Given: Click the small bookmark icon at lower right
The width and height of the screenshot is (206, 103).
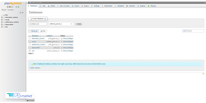Looking at the screenshot, I should click(x=203, y=74).
